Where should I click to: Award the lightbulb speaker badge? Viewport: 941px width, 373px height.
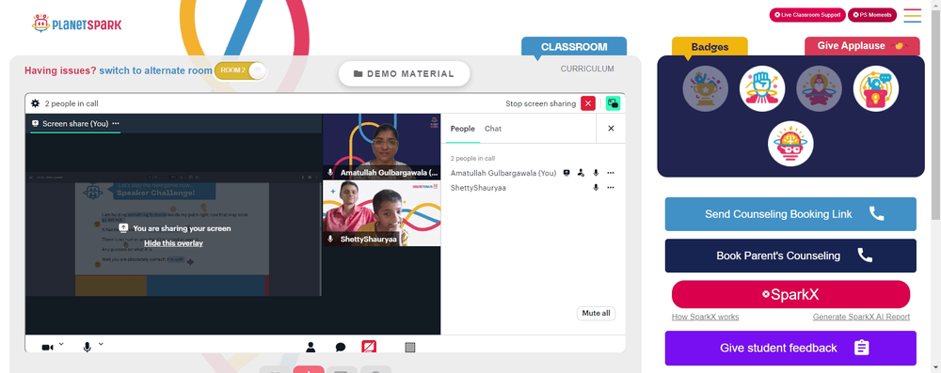[875, 88]
